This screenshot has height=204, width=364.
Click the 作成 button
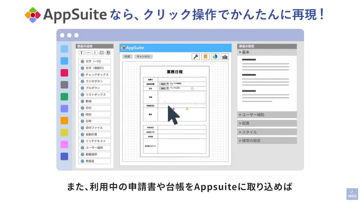tap(127, 57)
